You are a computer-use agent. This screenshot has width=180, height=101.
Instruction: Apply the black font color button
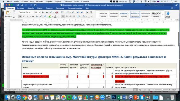(x=55, y=16)
